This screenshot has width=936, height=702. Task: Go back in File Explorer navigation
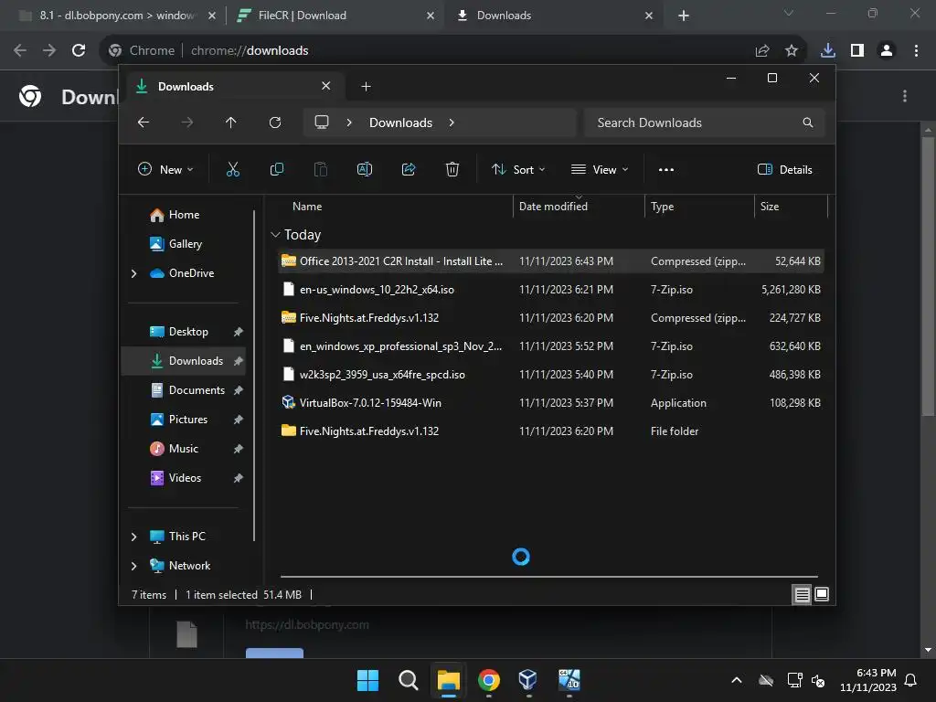[x=144, y=122]
